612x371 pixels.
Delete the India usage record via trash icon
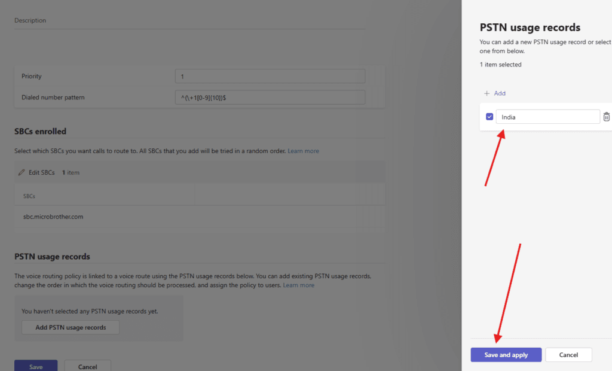click(606, 117)
